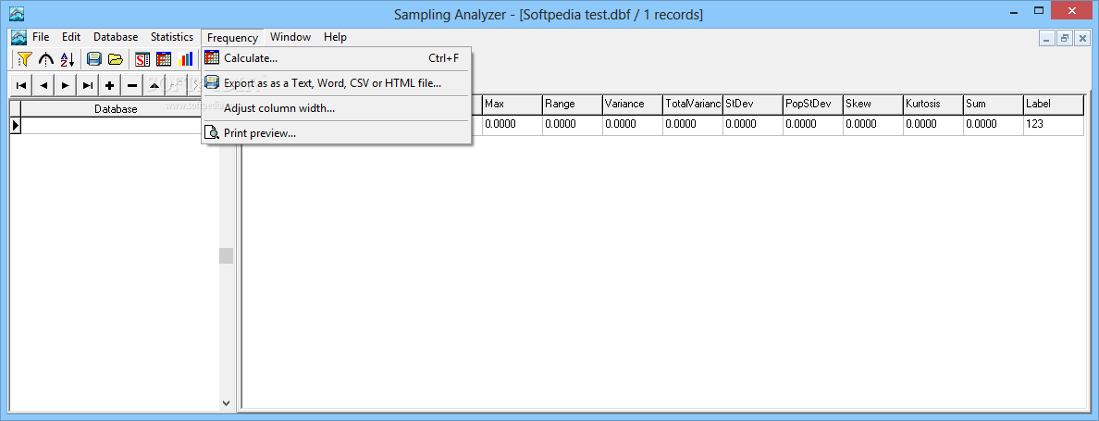Click the title bar application icon
Image resolution: width=1099 pixels, height=421 pixels.
pos(16,13)
